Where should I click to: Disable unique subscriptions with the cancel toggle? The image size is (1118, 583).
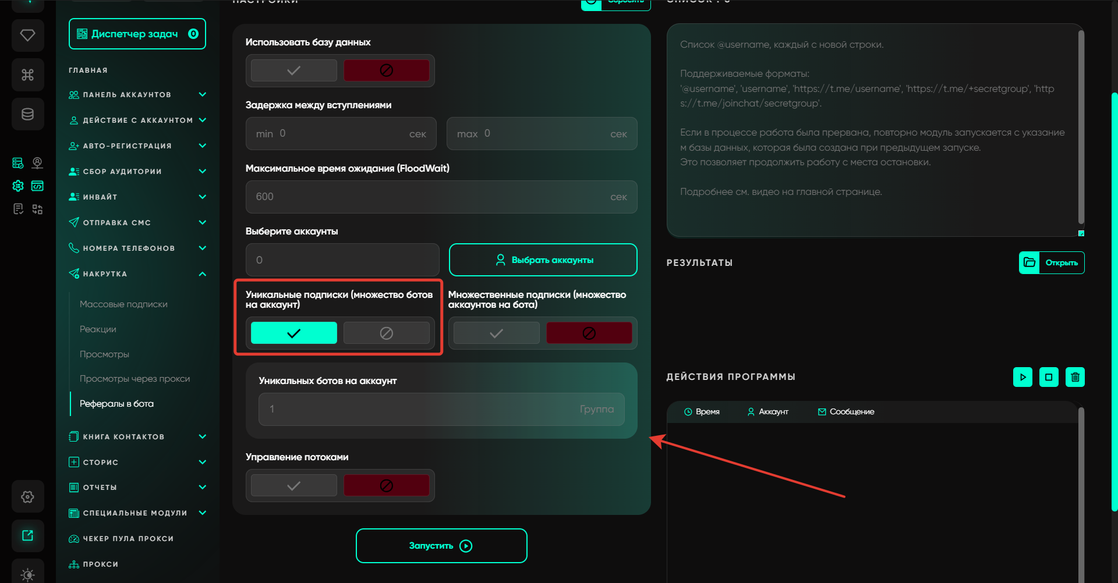click(x=386, y=333)
